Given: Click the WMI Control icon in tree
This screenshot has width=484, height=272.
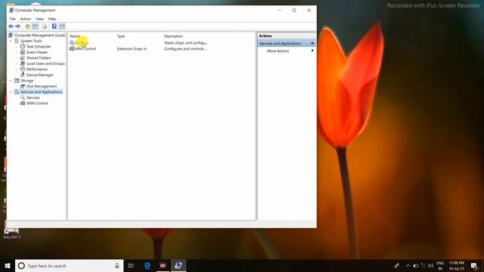Looking at the screenshot, I should pos(23,104).
